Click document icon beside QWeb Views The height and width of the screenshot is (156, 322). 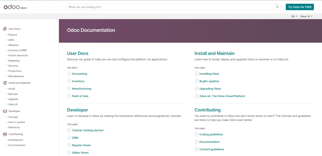69,153
